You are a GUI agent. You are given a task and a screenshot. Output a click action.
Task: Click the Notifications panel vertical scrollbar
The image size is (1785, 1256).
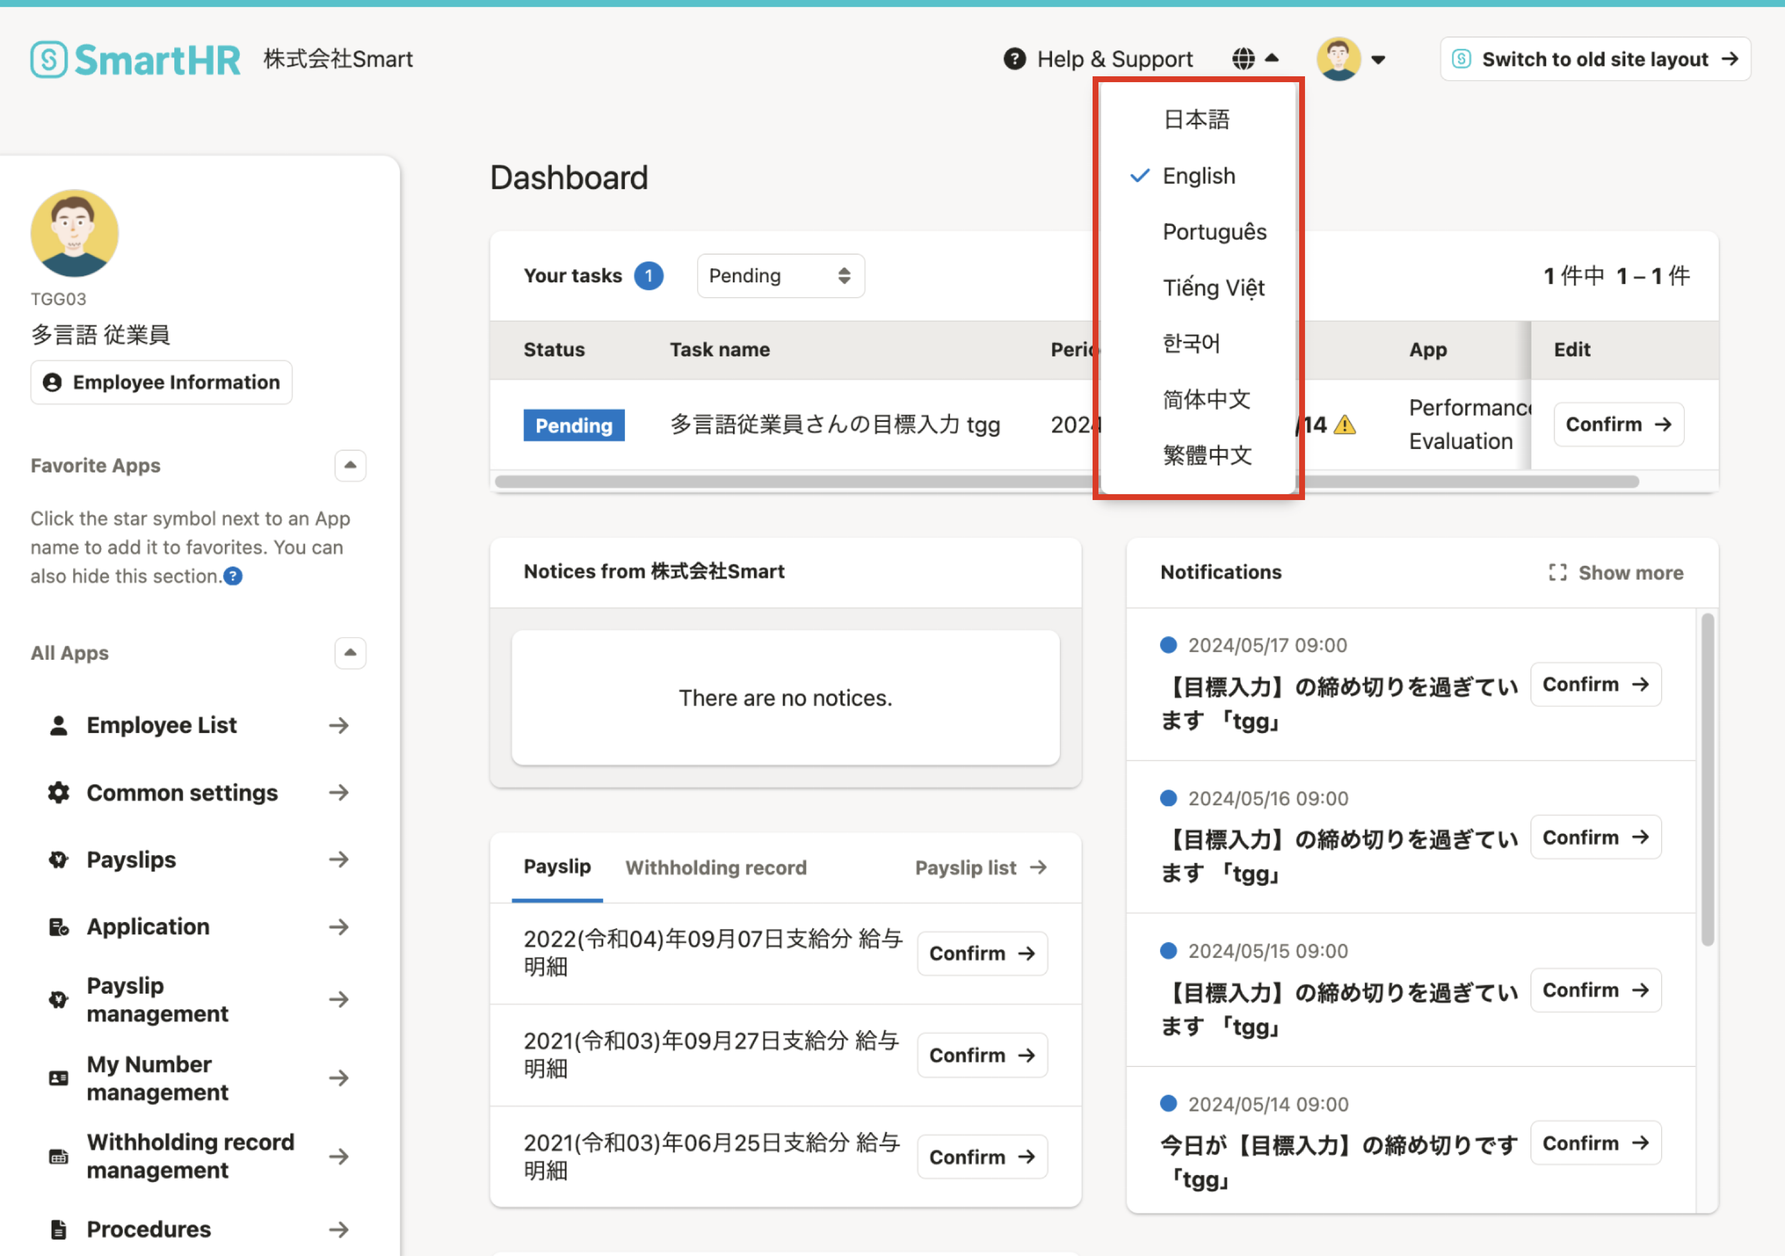(x=1708, y=779)
